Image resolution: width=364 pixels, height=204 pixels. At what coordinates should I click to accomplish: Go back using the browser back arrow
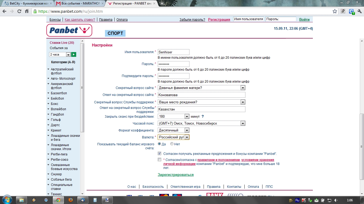(5, 11)
